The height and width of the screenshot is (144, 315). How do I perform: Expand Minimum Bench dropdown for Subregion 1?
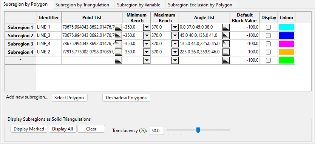pyautogui.click(x=147, y=27)
